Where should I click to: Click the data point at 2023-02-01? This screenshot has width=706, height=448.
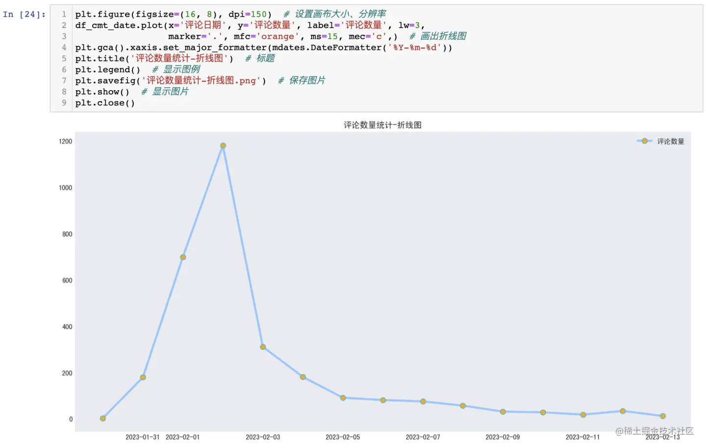183,257
